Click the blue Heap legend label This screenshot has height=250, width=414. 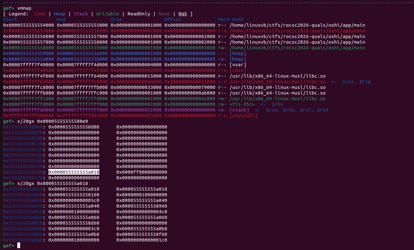click(x=59, y=14)
